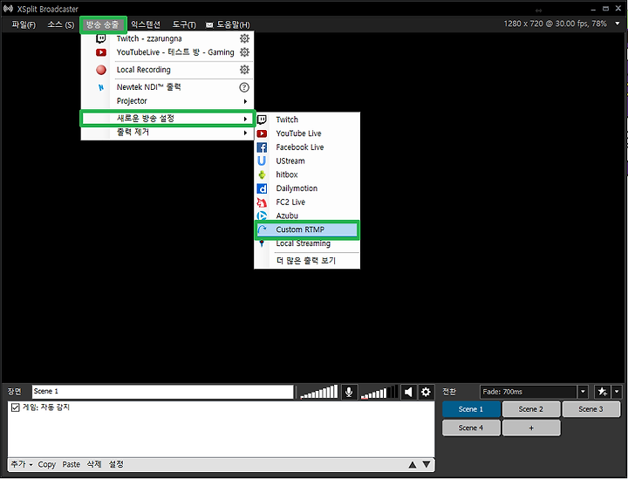Click the Azubu icon
This screenshot has width=628, height=479.
(x=262, y=216)
